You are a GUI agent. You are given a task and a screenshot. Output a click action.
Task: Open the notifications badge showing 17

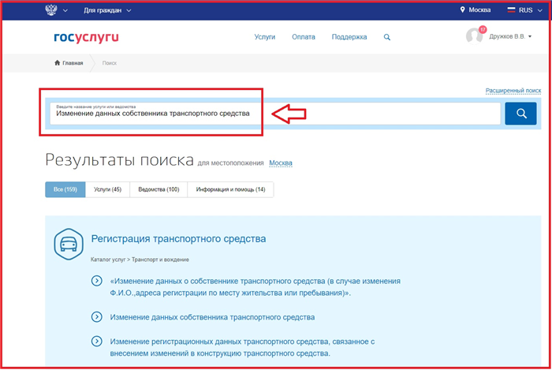(x=483, y=29)
